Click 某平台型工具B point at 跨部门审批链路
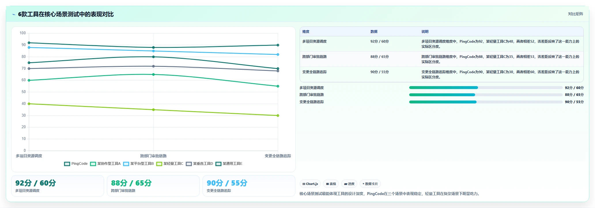 (x=153, y=51)
